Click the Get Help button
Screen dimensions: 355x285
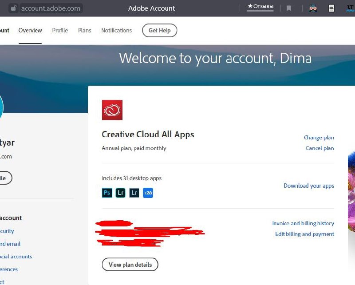[x=159, y=30]
